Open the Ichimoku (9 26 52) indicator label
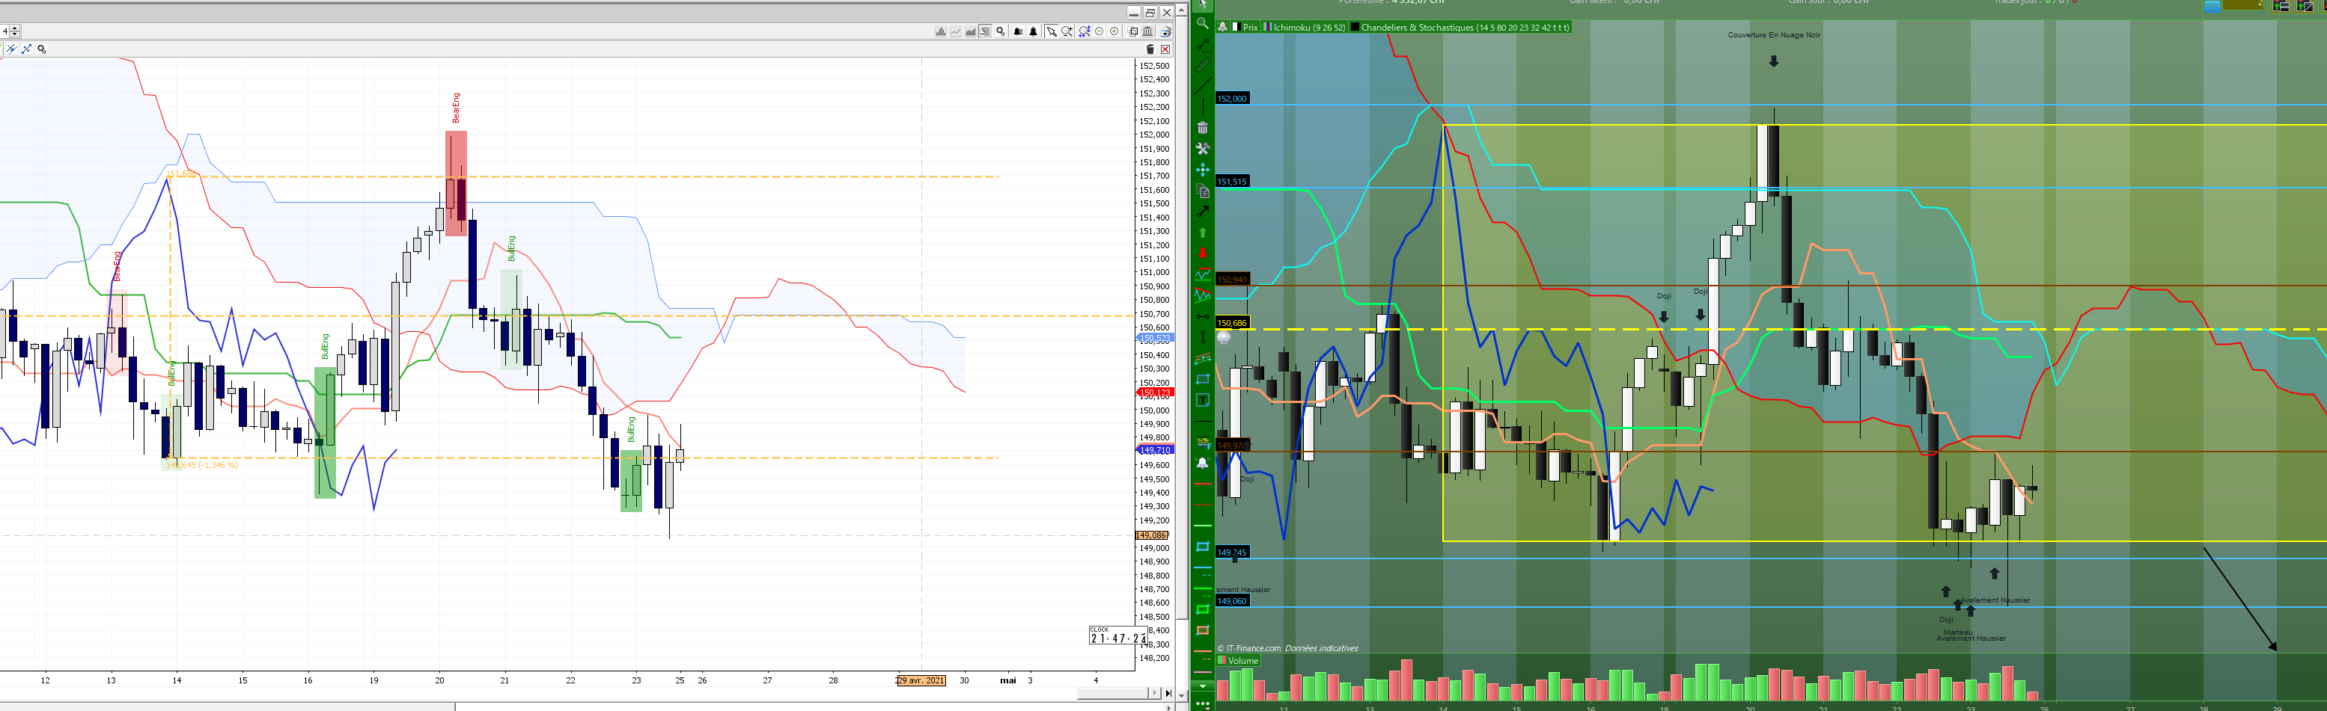This screenshot has width=2327, height=711. tap(1305, 27)
